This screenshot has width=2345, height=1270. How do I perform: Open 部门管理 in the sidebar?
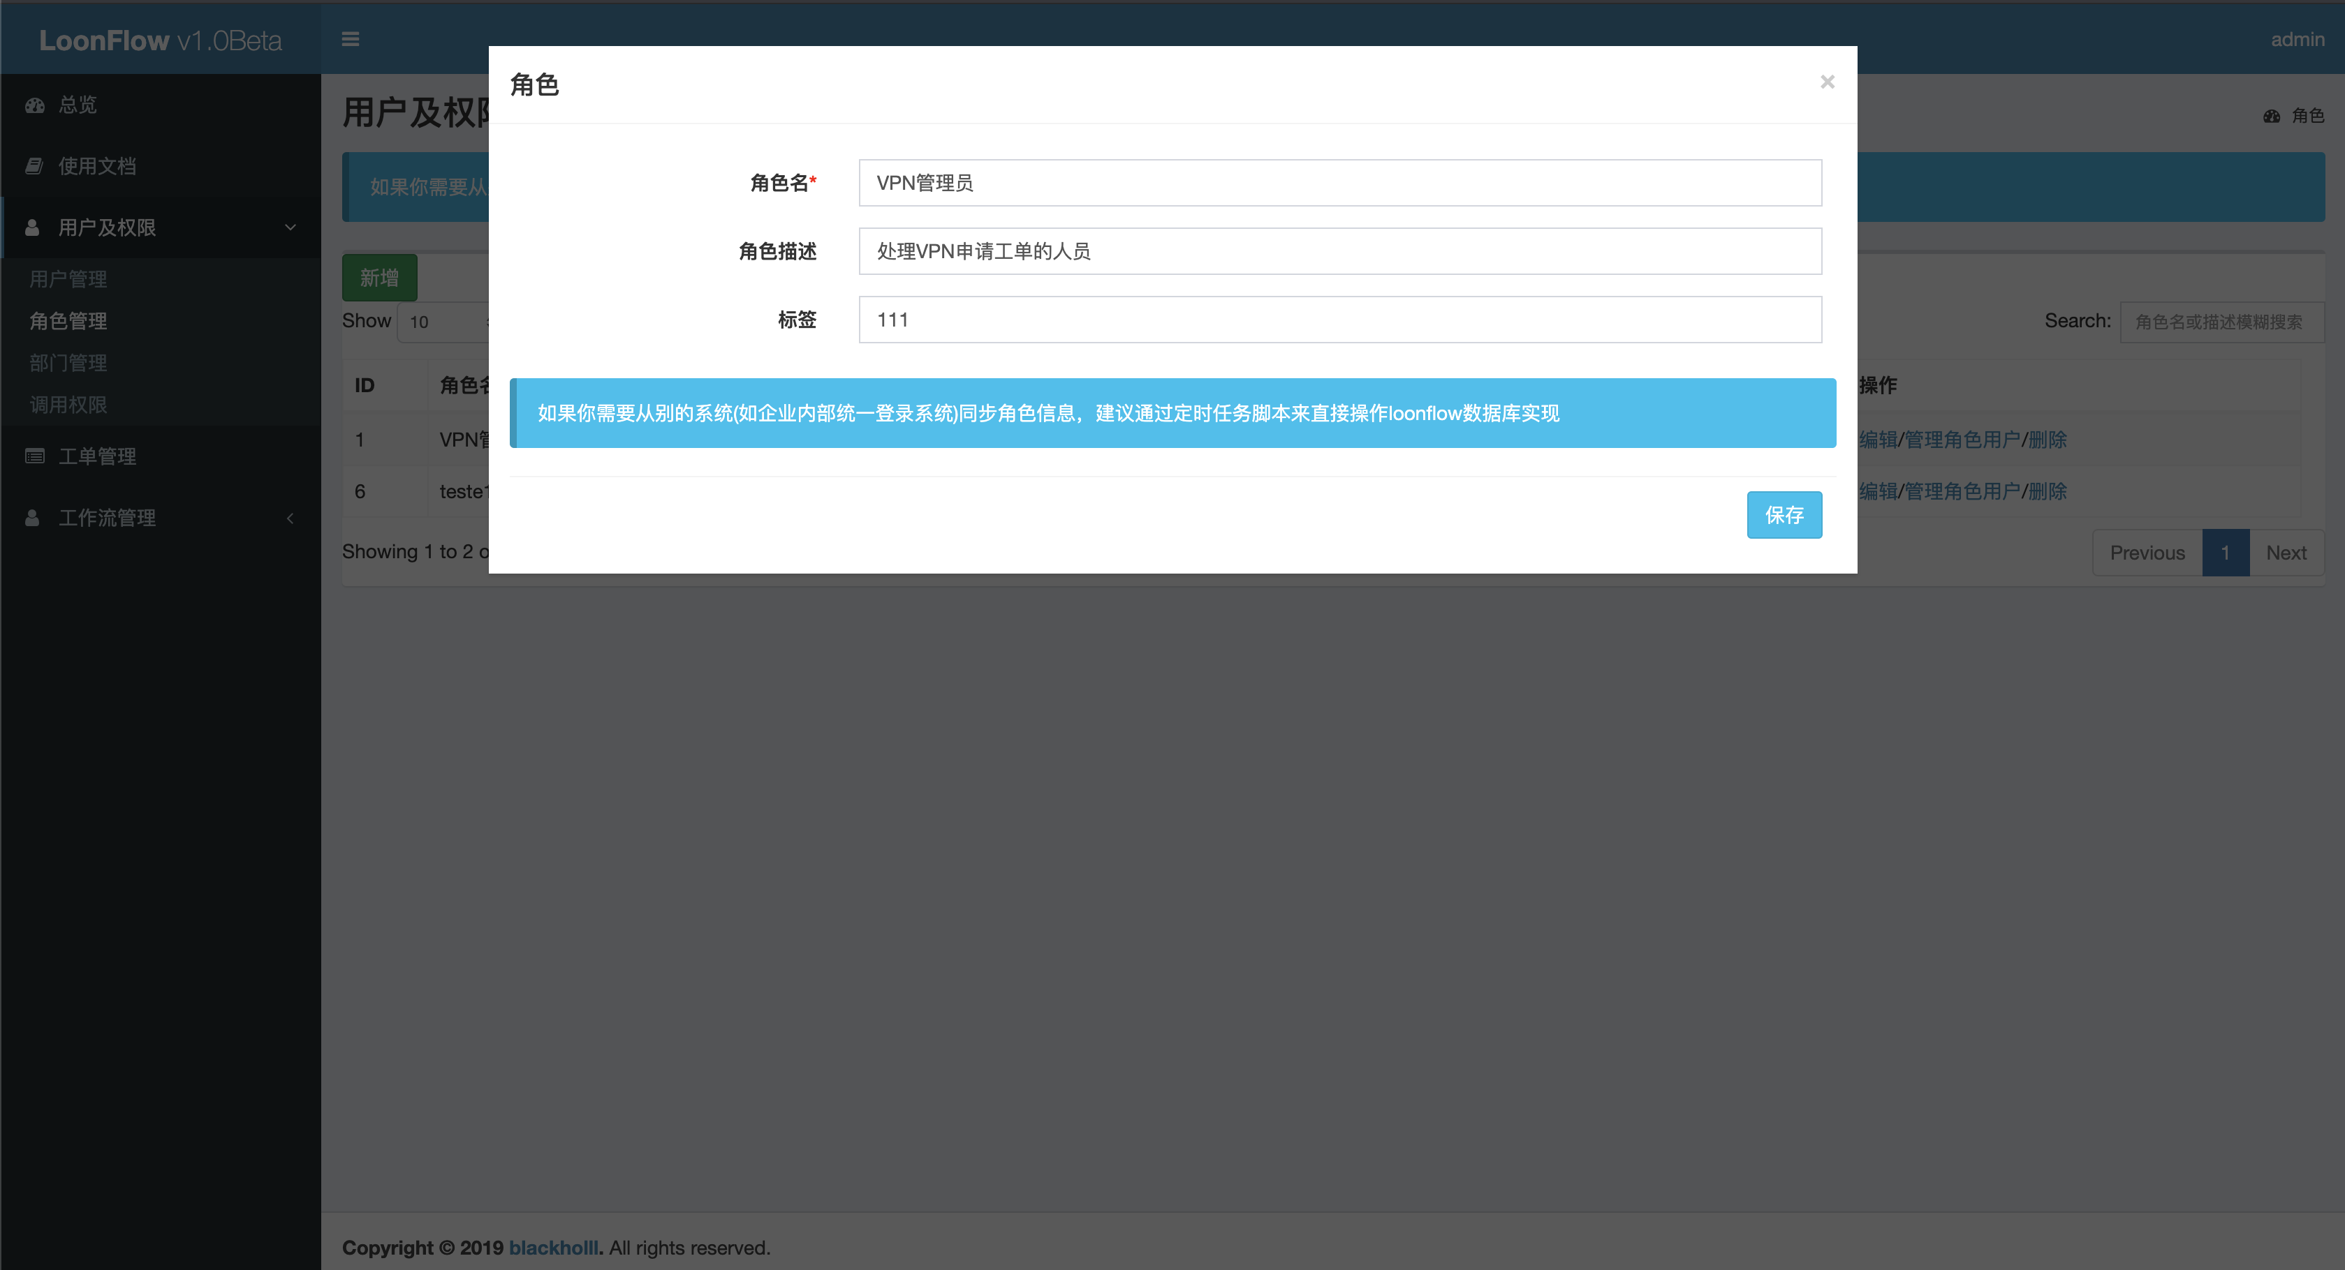click(68, 363)
